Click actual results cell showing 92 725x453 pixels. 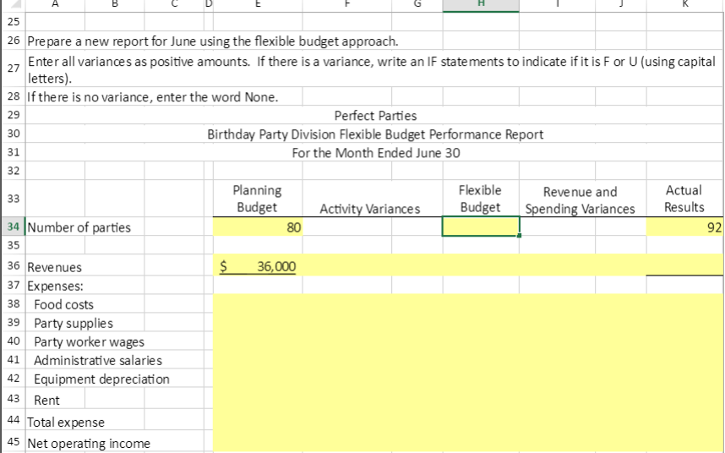[685, 227]
